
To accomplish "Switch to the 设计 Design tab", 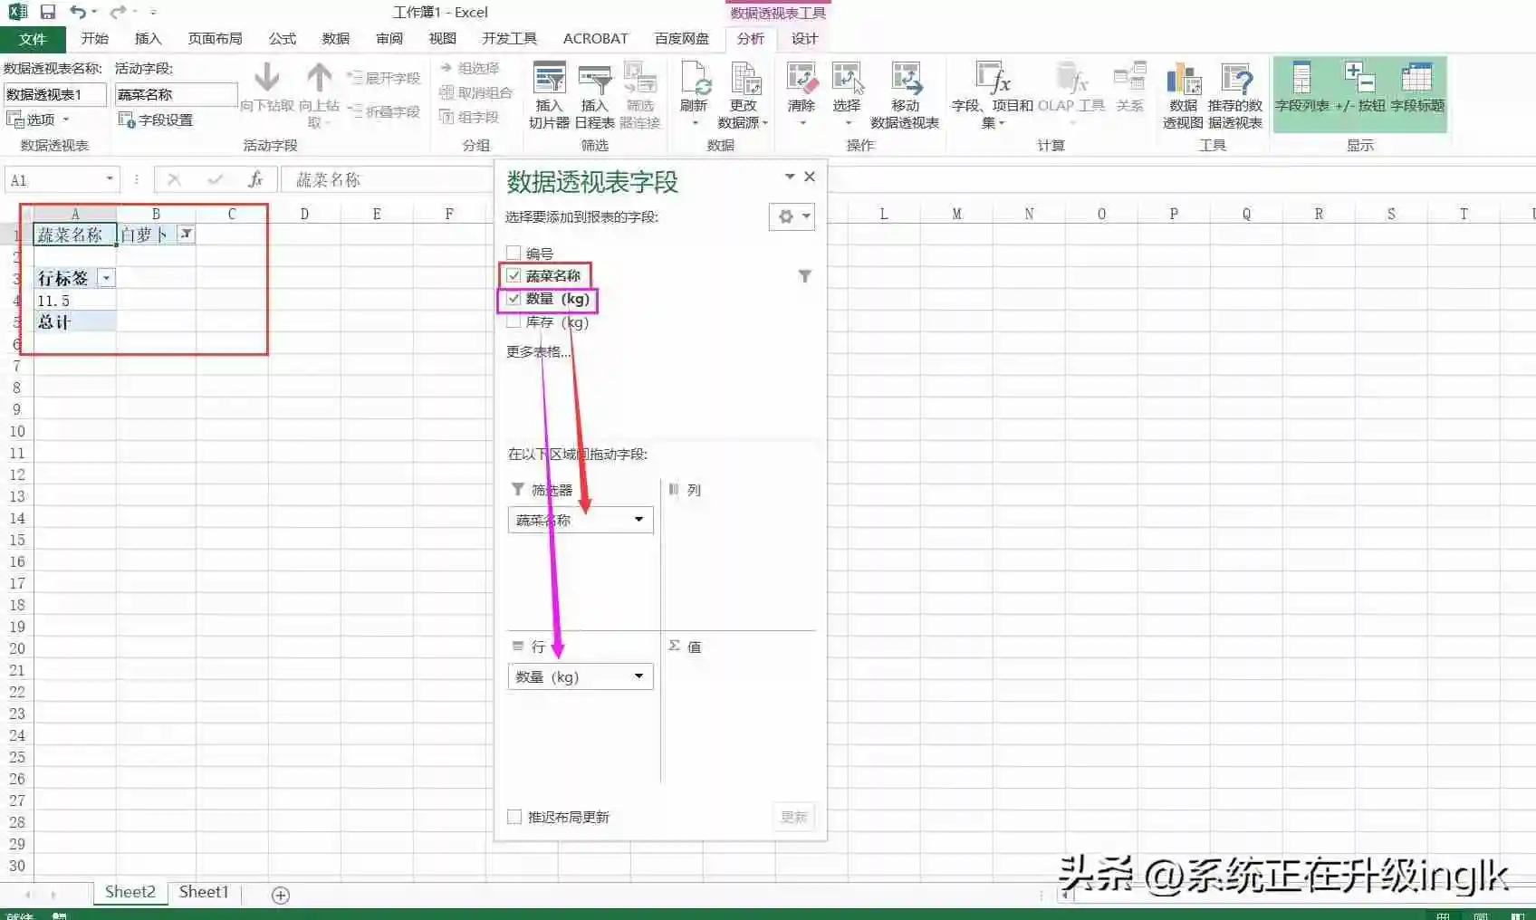I will click(804, 39).
